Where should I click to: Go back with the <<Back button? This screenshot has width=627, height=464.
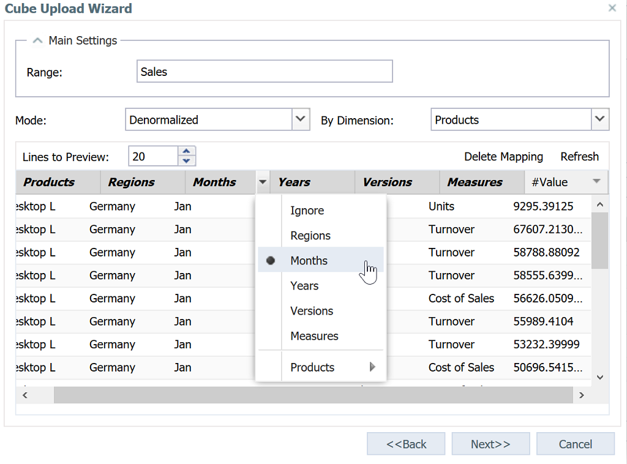click(x=407, y=444)
